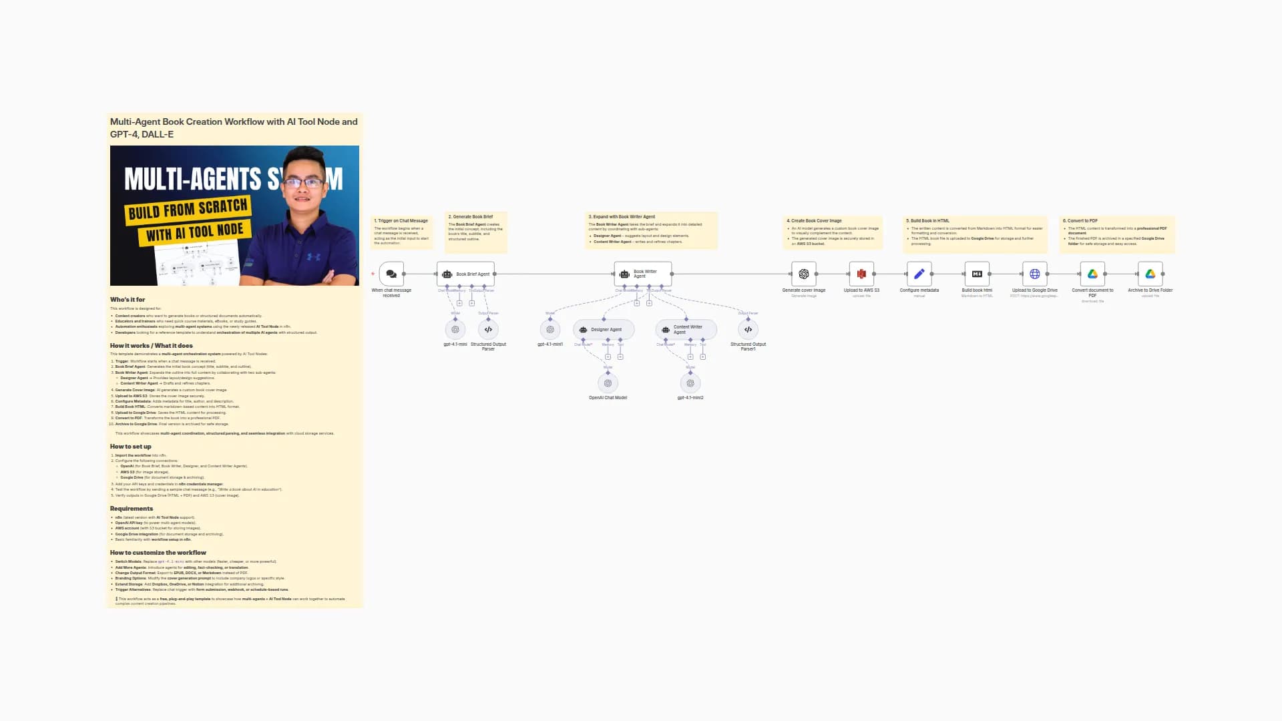Select the Structured Output Parser1 node
The height and width of the screenshot is (721, 1282).
point(748,329)
